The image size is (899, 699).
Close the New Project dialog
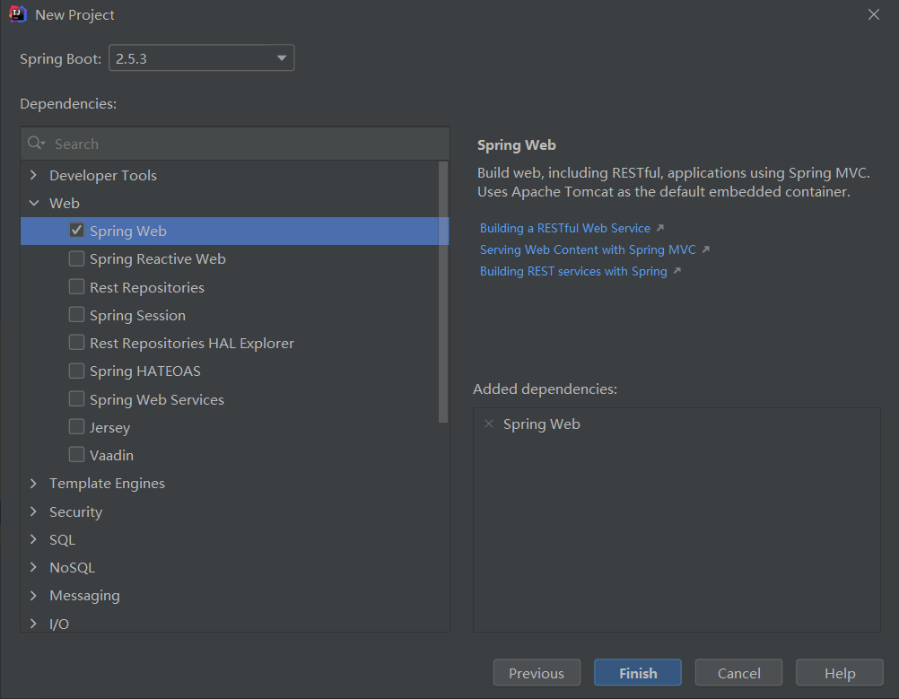pyautogui.click(x=873, y=14)
